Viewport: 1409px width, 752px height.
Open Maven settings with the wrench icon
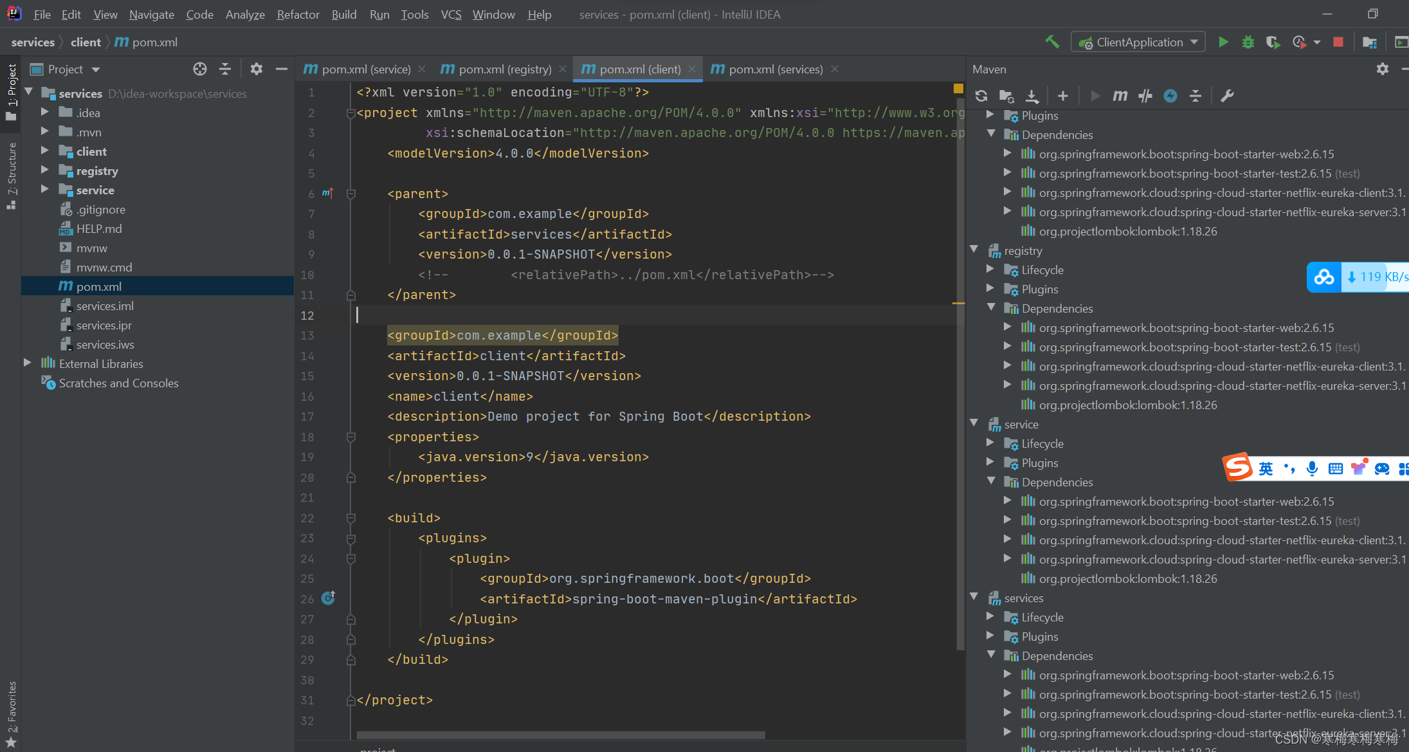point(1228,95)
